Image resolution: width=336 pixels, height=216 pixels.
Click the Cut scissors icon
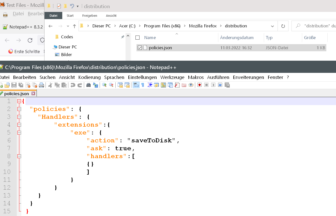tap(50, 85)
